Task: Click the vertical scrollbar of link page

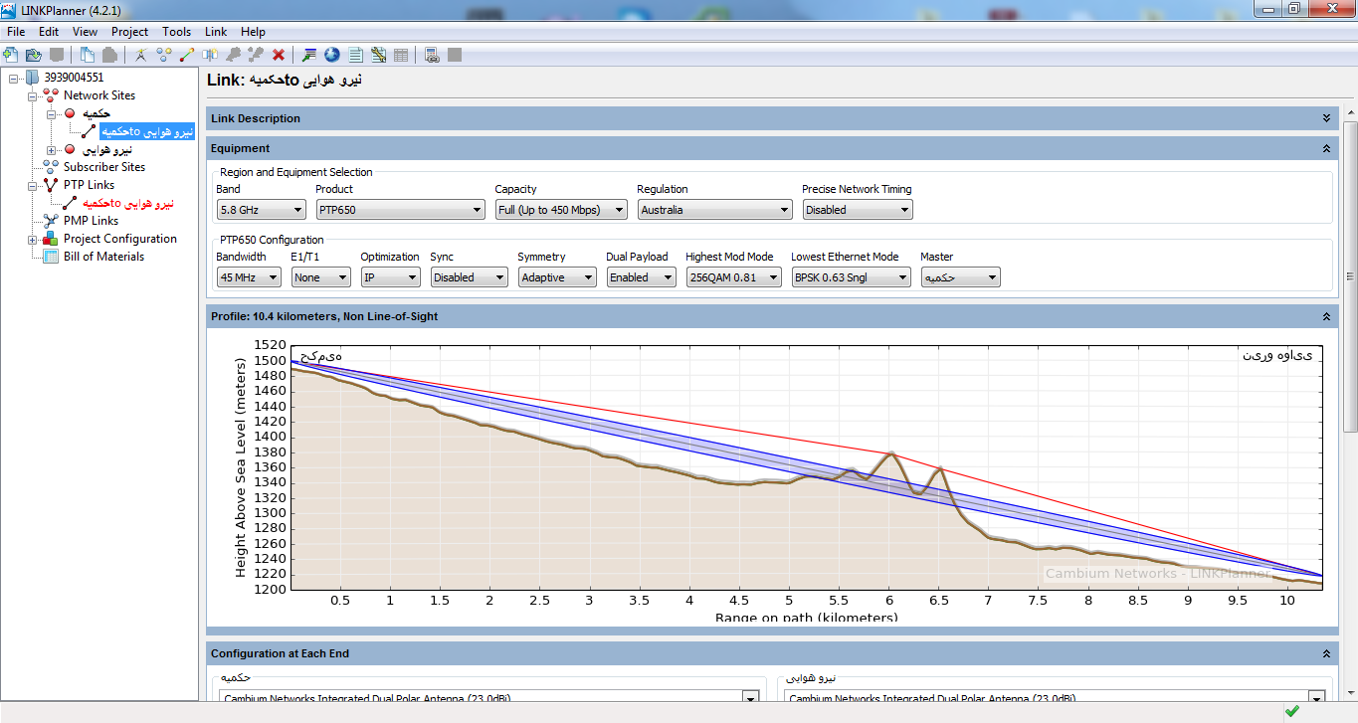Action: [1350, 276]
